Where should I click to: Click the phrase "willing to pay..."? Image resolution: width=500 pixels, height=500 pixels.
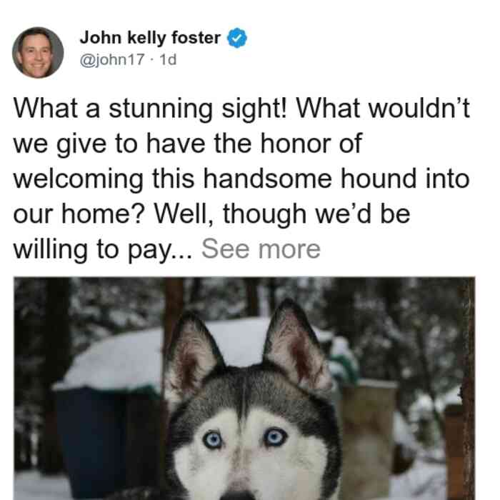pyautogui.click(x=103, y=250)
